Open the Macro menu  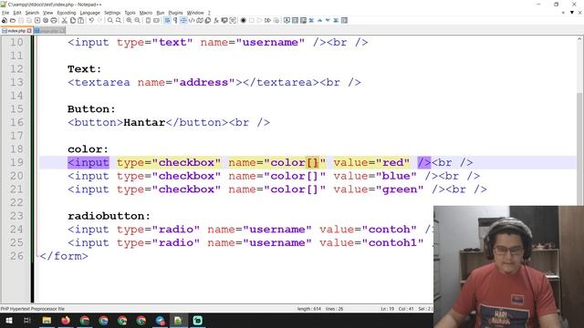coord(146,13)
